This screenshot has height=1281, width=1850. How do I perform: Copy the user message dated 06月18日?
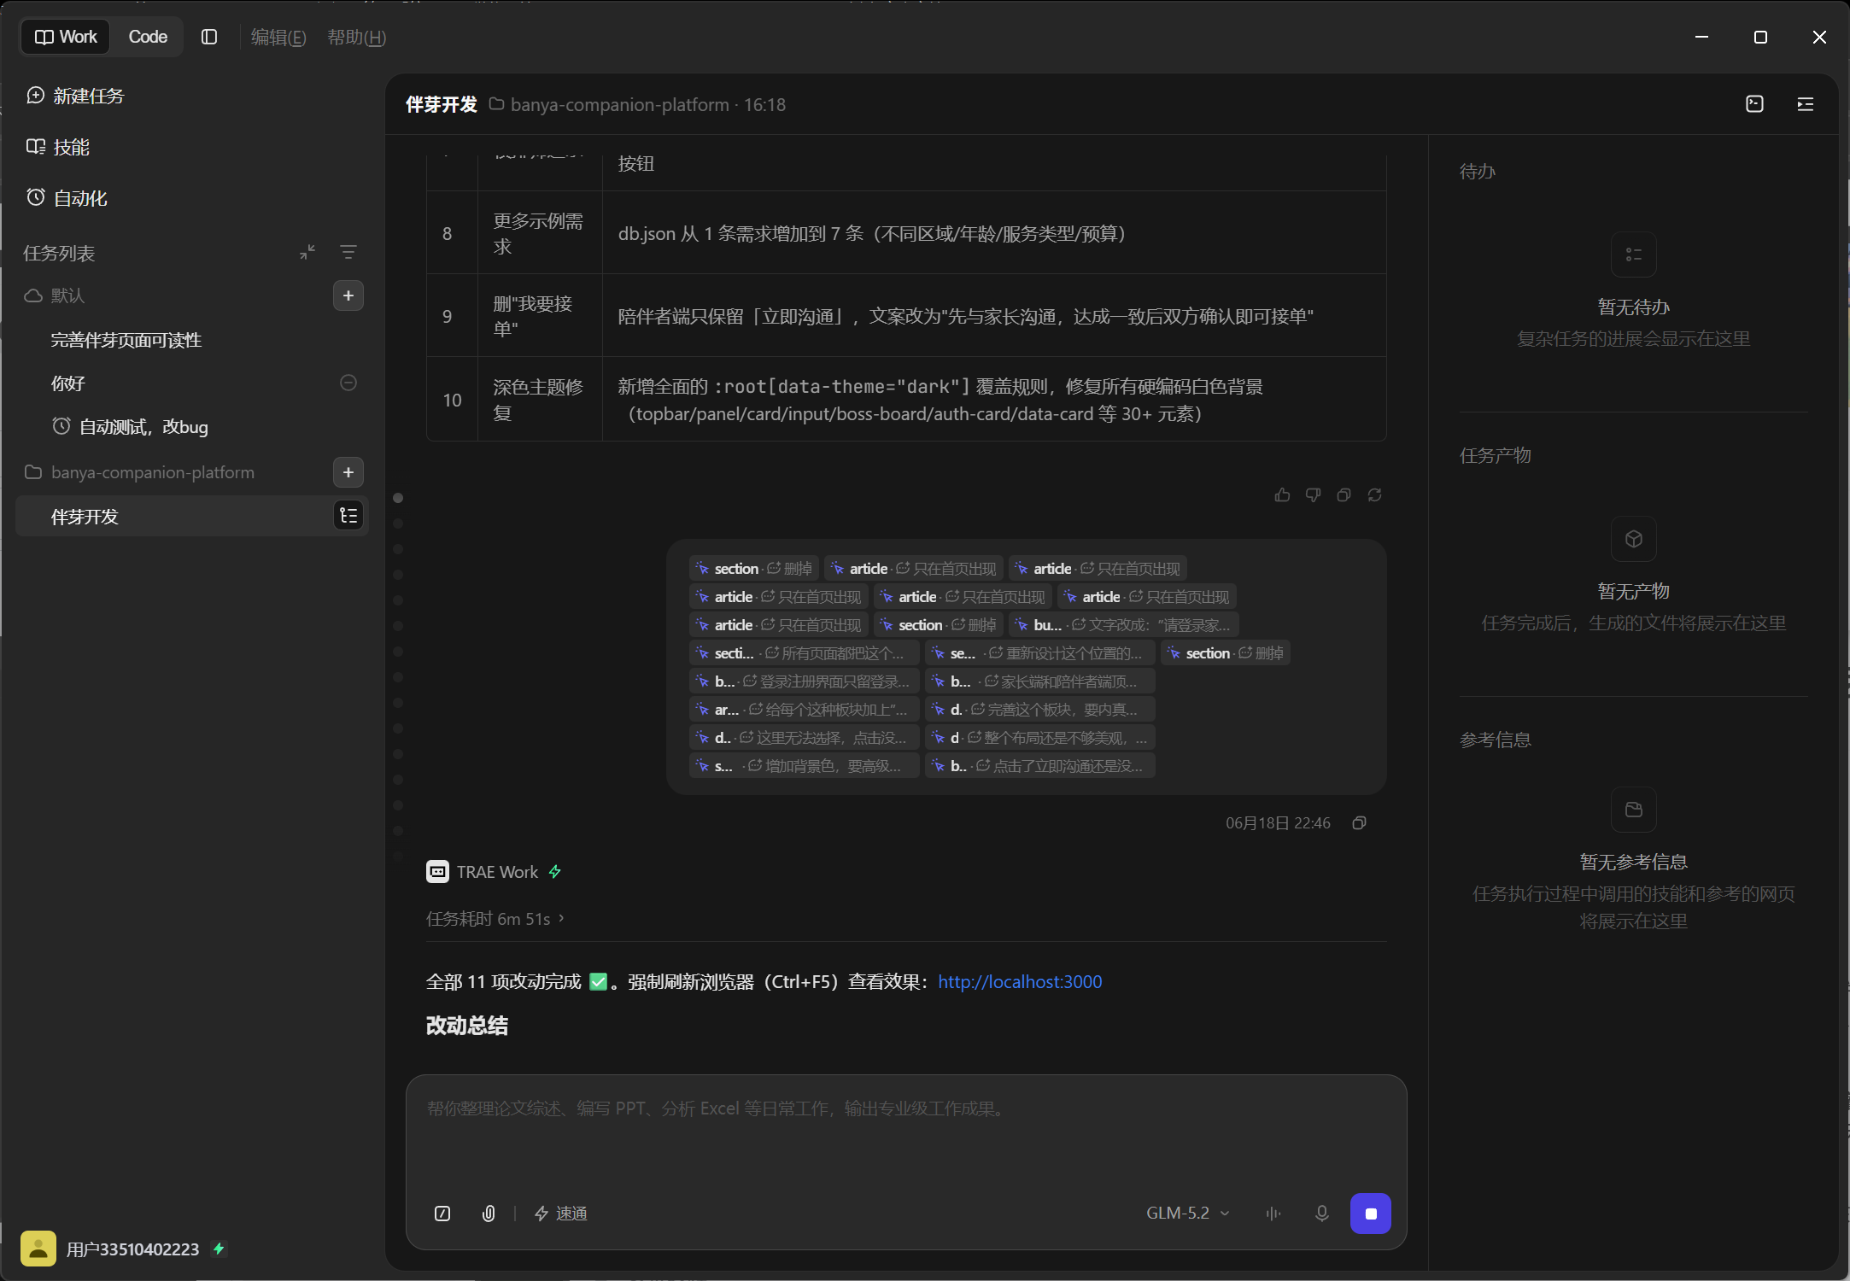point(1359,823)
